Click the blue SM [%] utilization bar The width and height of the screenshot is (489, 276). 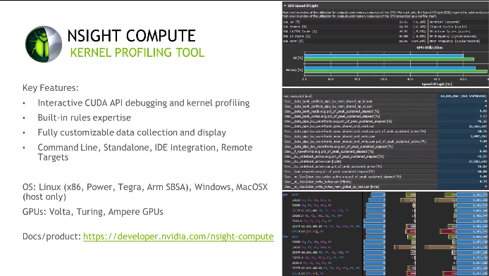click(384, 56)
